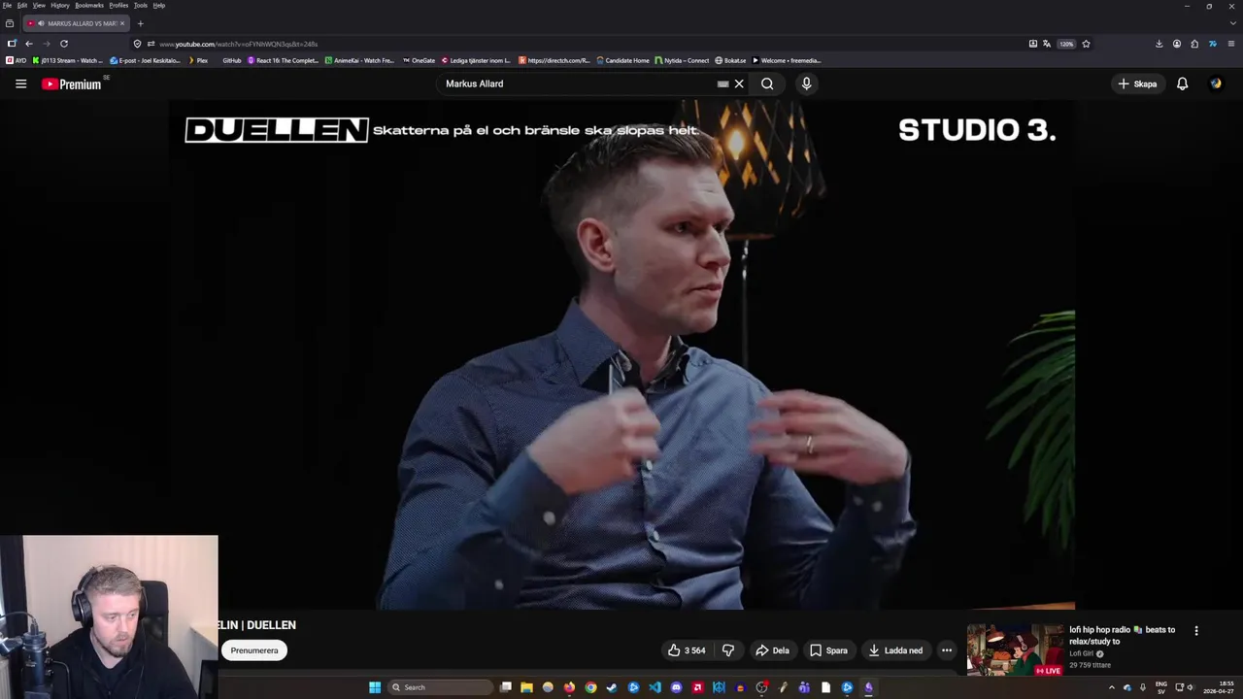Go to the YouTube Premium home logo
Viewport: 1243px width, 699px height.
point(72,84)
